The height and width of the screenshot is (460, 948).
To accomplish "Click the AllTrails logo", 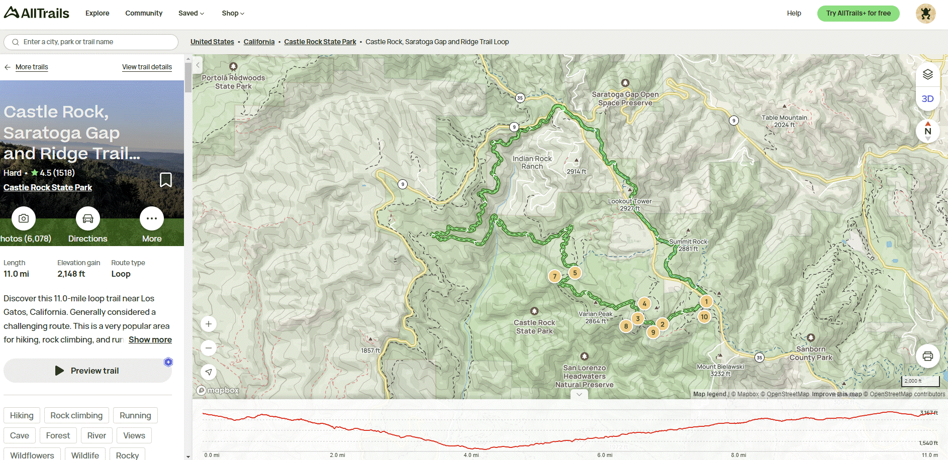I will 36,13.
